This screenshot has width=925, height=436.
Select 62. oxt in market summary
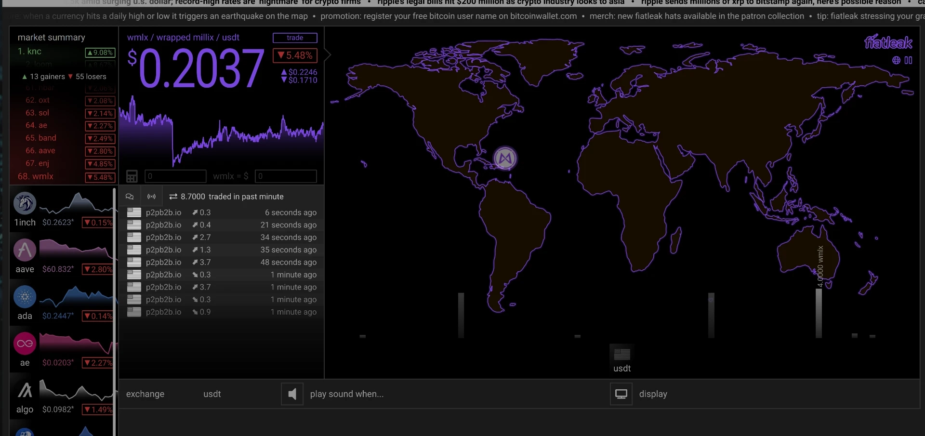(x=38, y=100)
